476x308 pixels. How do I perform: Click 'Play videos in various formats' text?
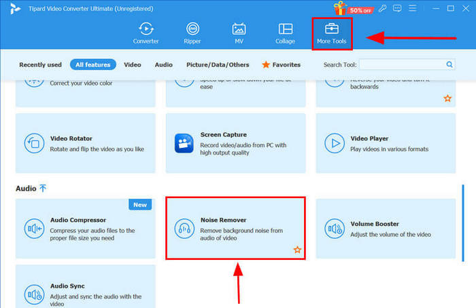pos(389,149)
